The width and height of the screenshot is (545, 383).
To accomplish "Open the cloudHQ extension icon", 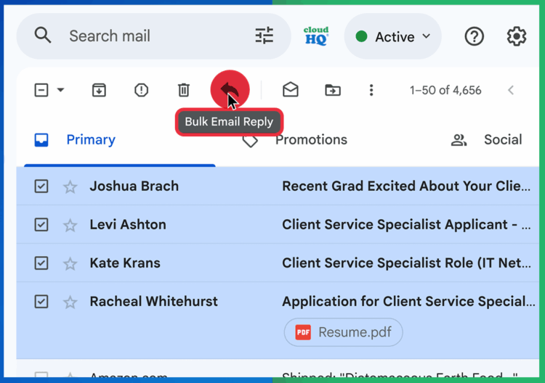I will point(316,36).
